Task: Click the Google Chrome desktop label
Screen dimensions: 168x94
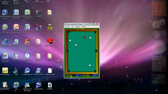Action: [50, 2]
